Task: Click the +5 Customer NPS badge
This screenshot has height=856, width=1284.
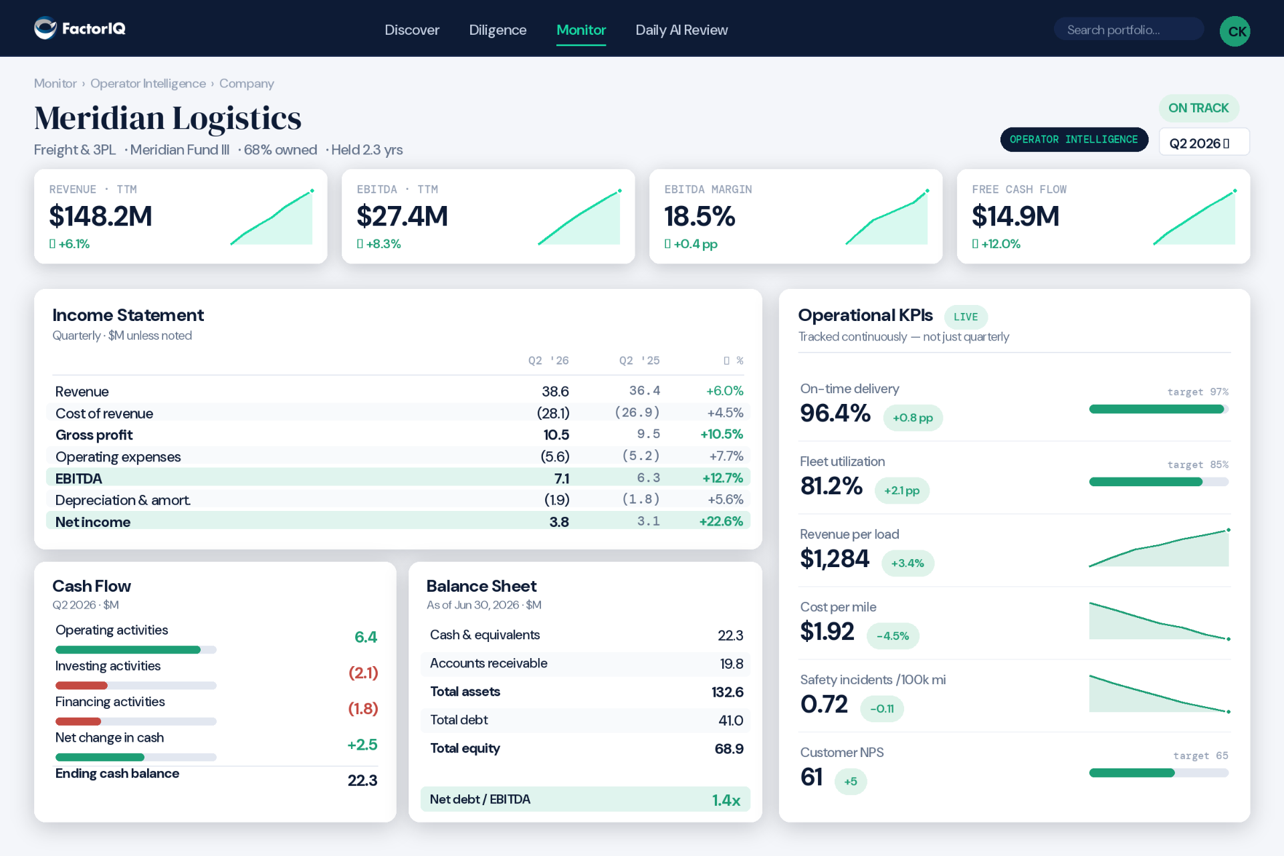Action: [x=851, y=782]
